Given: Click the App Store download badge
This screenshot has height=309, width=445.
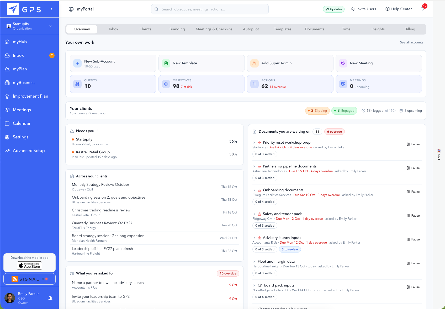Looking at the screenshot, I should 30,266.
